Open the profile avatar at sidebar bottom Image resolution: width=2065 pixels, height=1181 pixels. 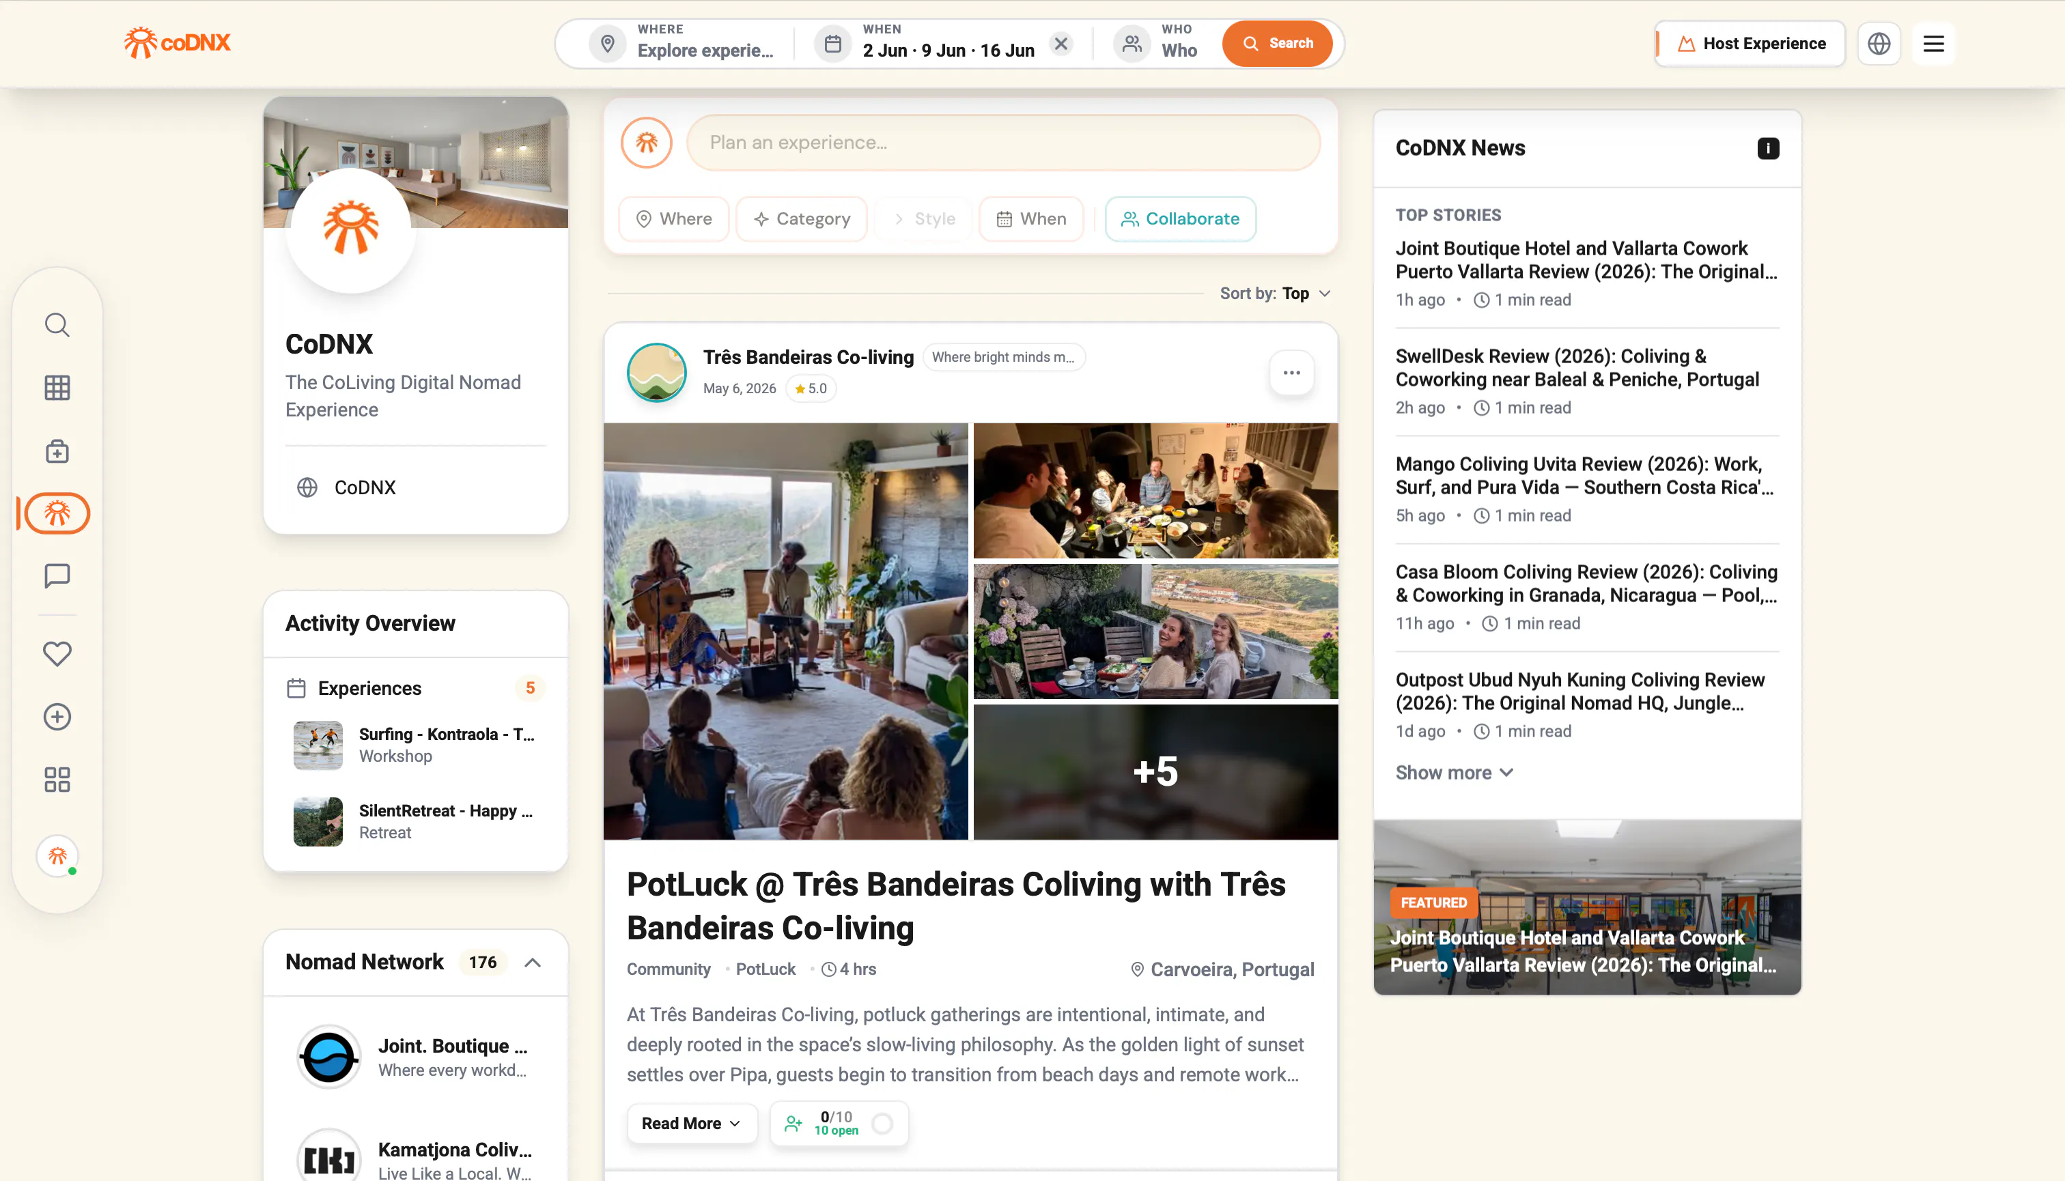57,857
